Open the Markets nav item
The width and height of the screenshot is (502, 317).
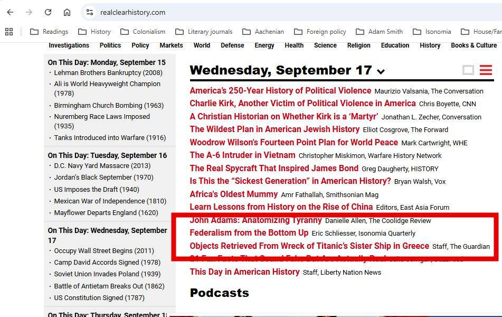tap(171, 45)
